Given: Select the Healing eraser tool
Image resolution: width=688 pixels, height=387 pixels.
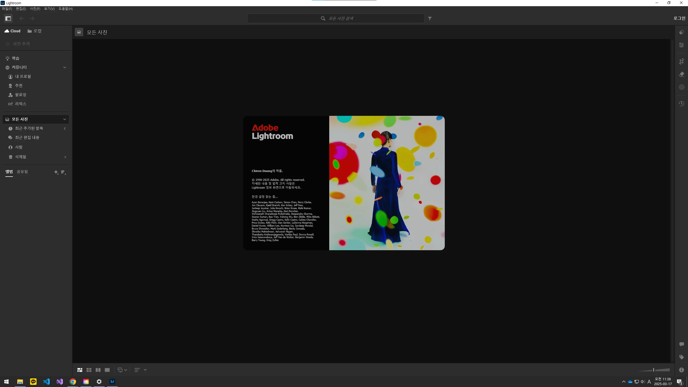Looking at the screenshot, I should pos(681,74).
